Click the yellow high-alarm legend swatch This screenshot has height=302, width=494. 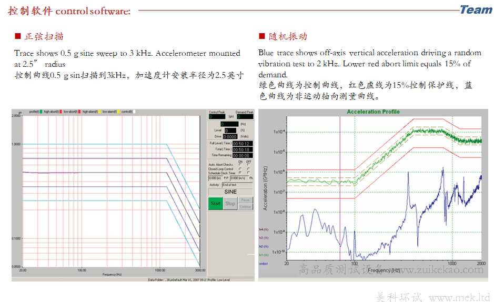pyautogui.click(x=99, y=112)
